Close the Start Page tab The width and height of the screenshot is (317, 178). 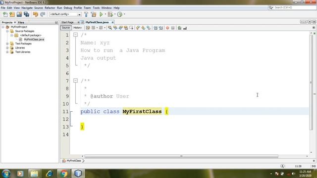pos(78,22)
